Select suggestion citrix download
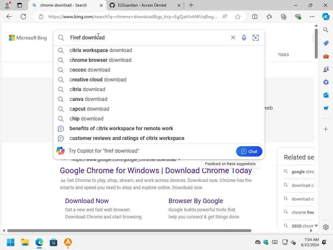The height and width of the screenshot is (250, 333). click(159, 90)
